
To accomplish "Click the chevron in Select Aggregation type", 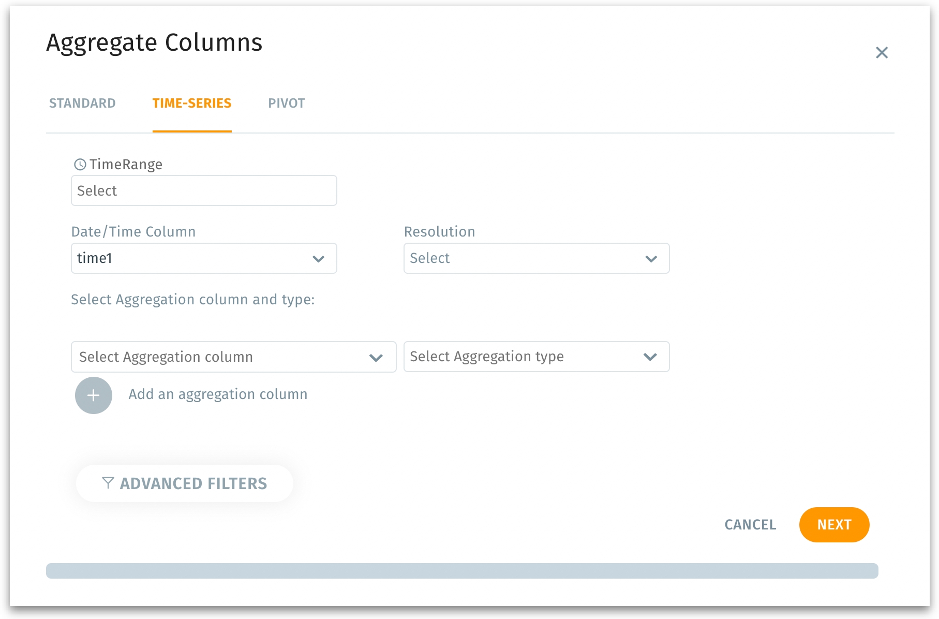I will pos(650,357).
